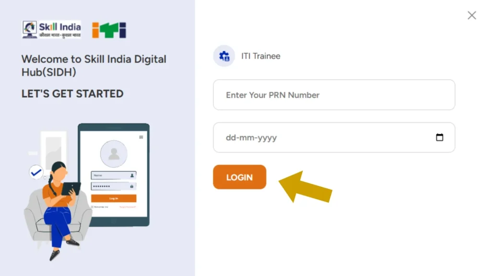Click the orange LOGIN button
Image resolution: width=491 pixels, height=276 pixels.
pos(240,177)
